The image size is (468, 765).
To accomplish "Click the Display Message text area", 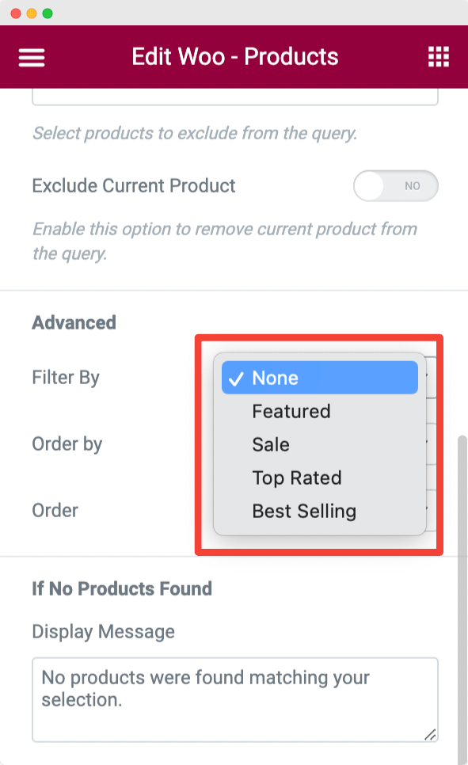I will point(234,699).
